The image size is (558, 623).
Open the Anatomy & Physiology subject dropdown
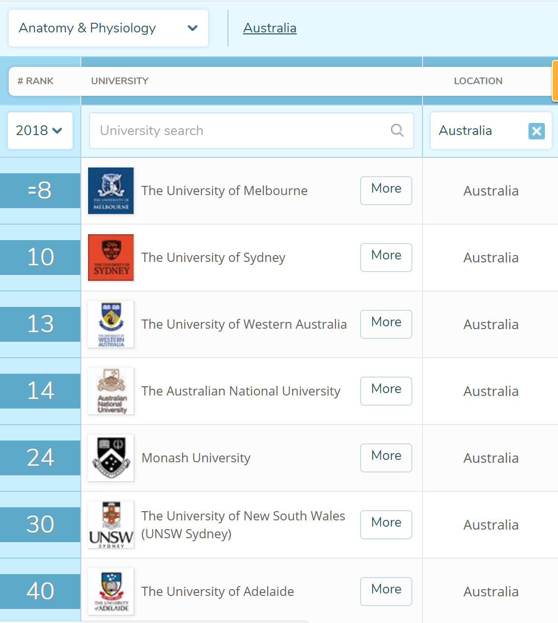tap(108, 28)
